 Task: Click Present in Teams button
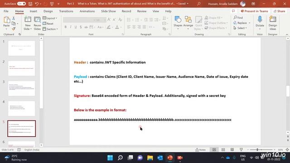click(x=255, y=11)
